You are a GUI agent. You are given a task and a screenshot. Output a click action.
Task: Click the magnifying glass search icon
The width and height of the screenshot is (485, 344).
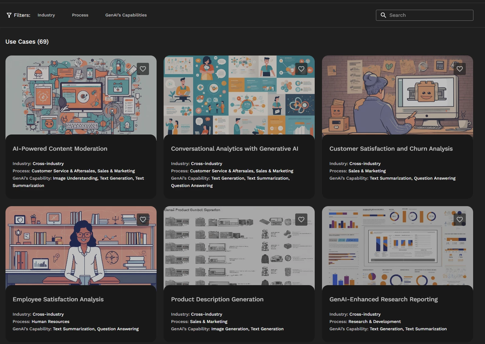click(383, 15)
